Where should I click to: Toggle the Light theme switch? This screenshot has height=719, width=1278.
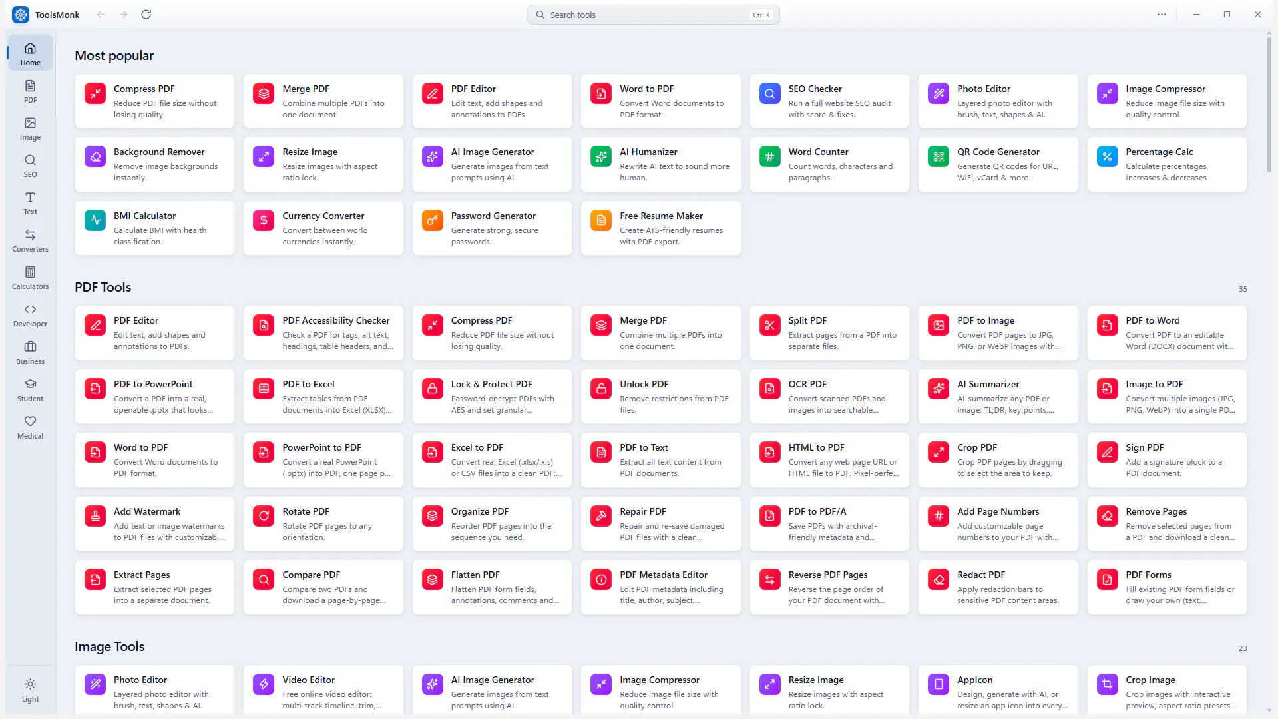pyautogui.click(x=30, y=690)
